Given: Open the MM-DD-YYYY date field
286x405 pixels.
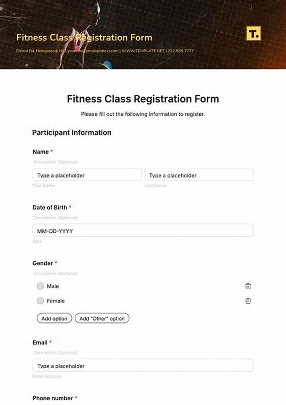Looking at the screenshot, I should (142, 230).
